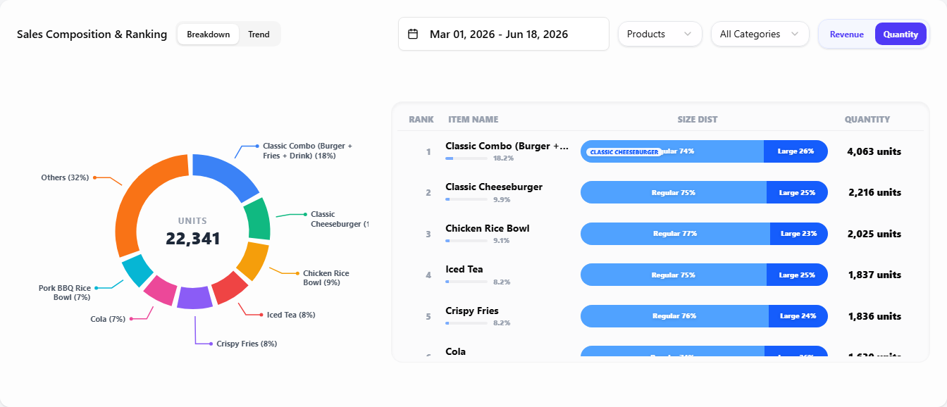Click the Others (32%) chart label
Viewport: 947px width, 407px height.
65,177
